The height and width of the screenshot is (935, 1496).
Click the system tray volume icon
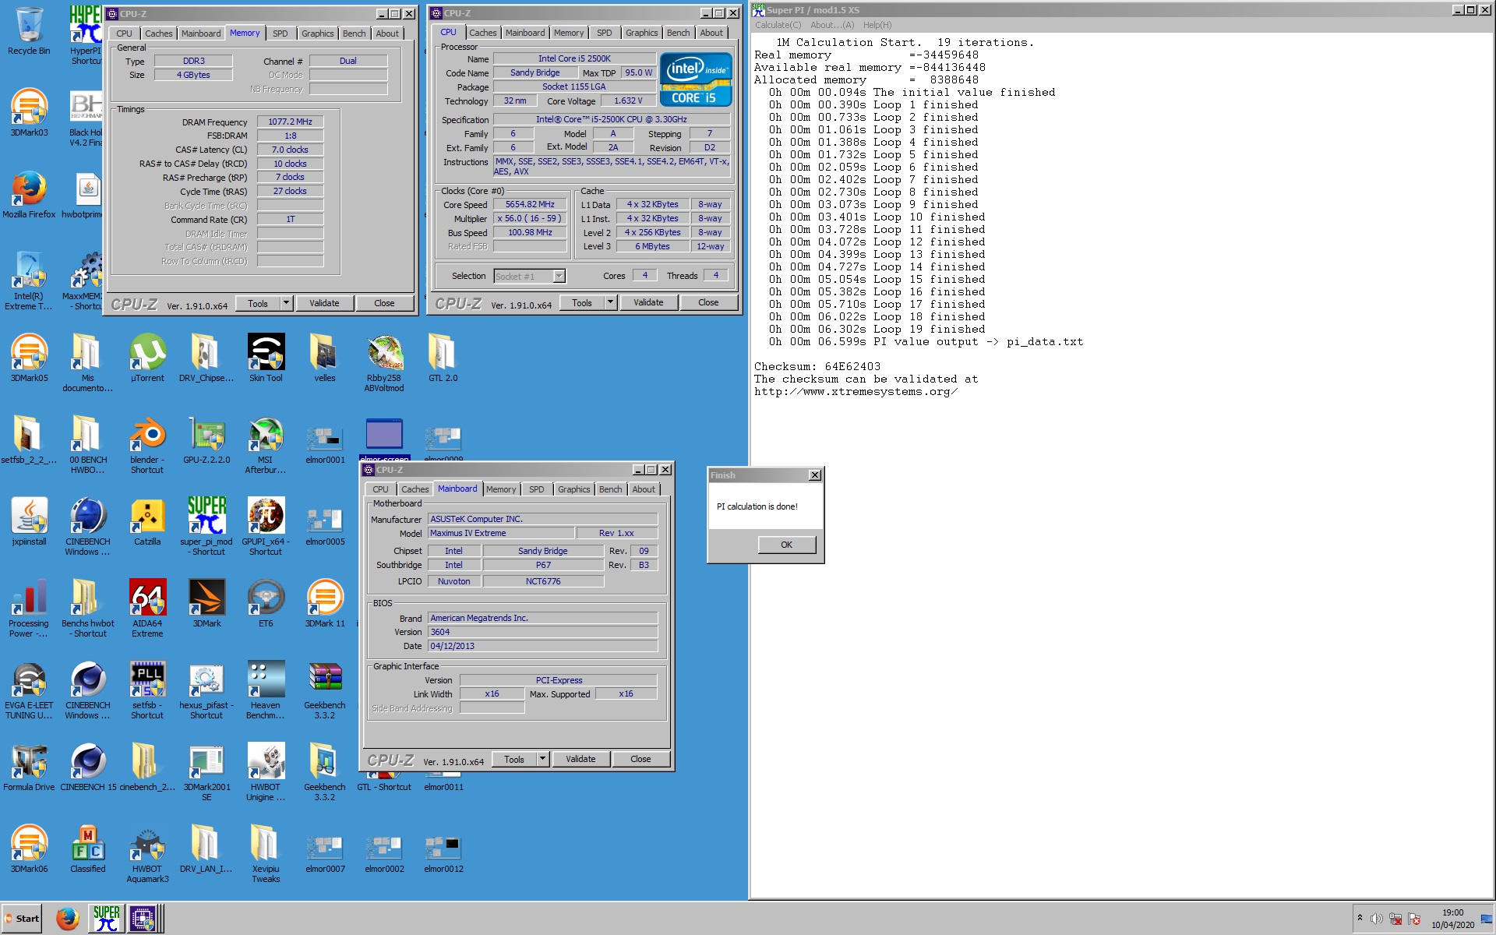(1376, 919)
